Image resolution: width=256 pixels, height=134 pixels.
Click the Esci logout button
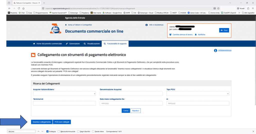click(x=224, y=30)
